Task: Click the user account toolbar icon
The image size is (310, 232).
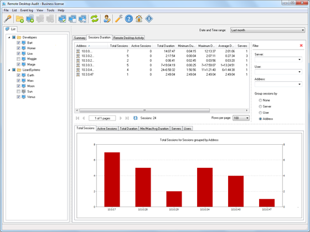Action: click(107, 19)
